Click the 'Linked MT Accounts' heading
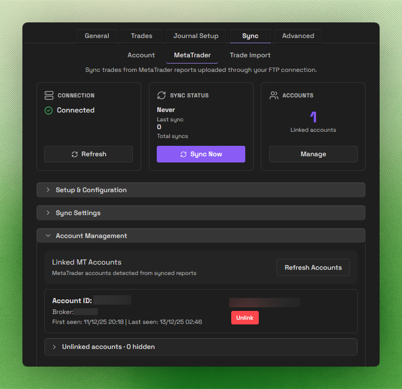 pos(86,262)
